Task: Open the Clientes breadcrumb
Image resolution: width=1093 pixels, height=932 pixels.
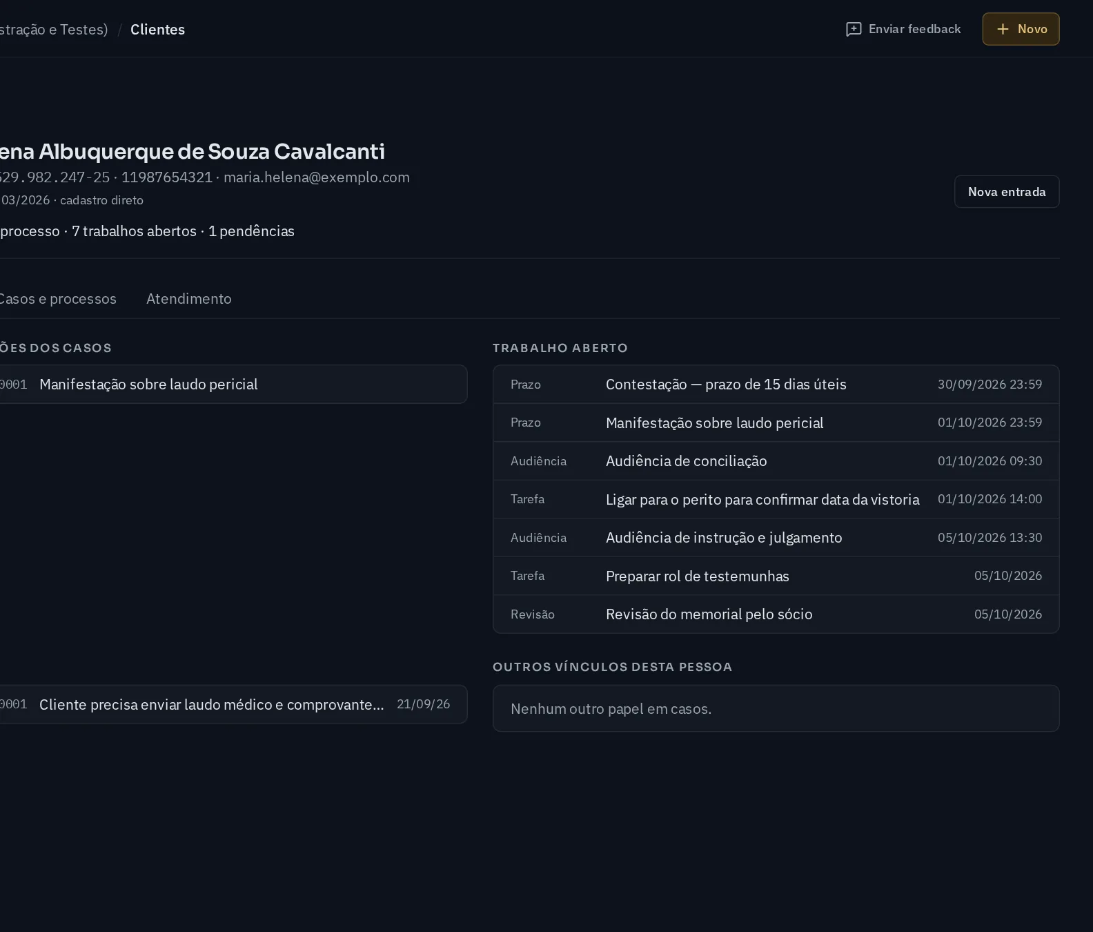Action: tap(157, 30)
